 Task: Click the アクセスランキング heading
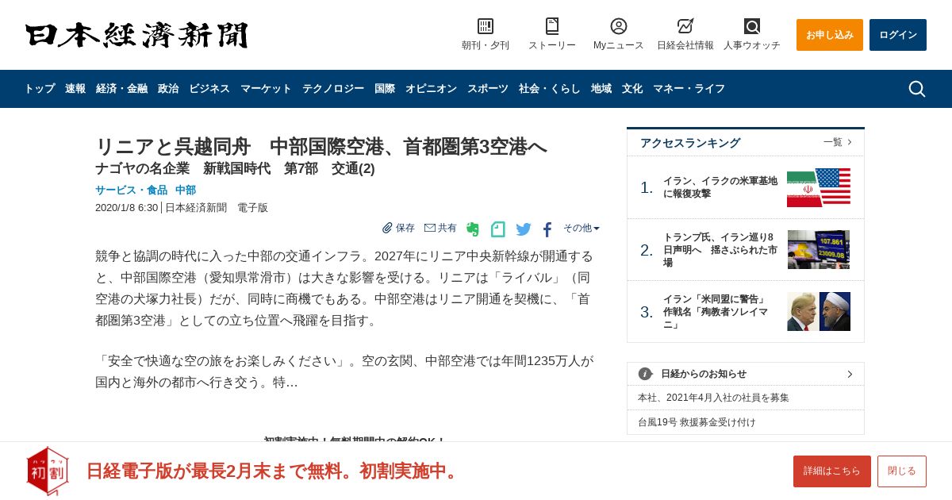(690, 143)
